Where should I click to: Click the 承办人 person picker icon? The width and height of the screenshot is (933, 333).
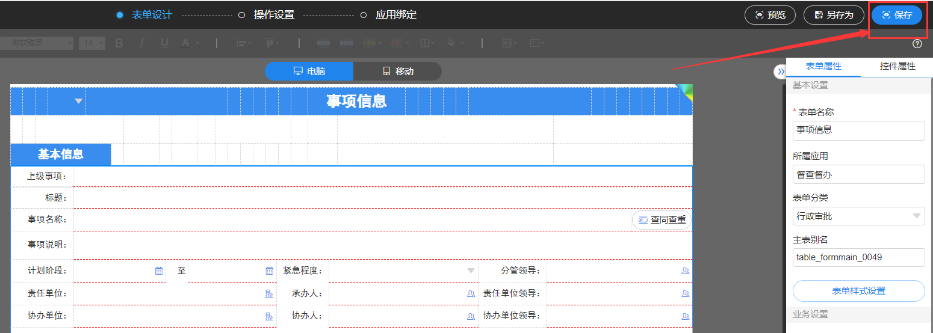(x=471, y=294)
